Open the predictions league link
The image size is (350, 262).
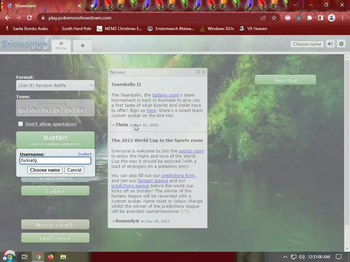tap(130, 186)
